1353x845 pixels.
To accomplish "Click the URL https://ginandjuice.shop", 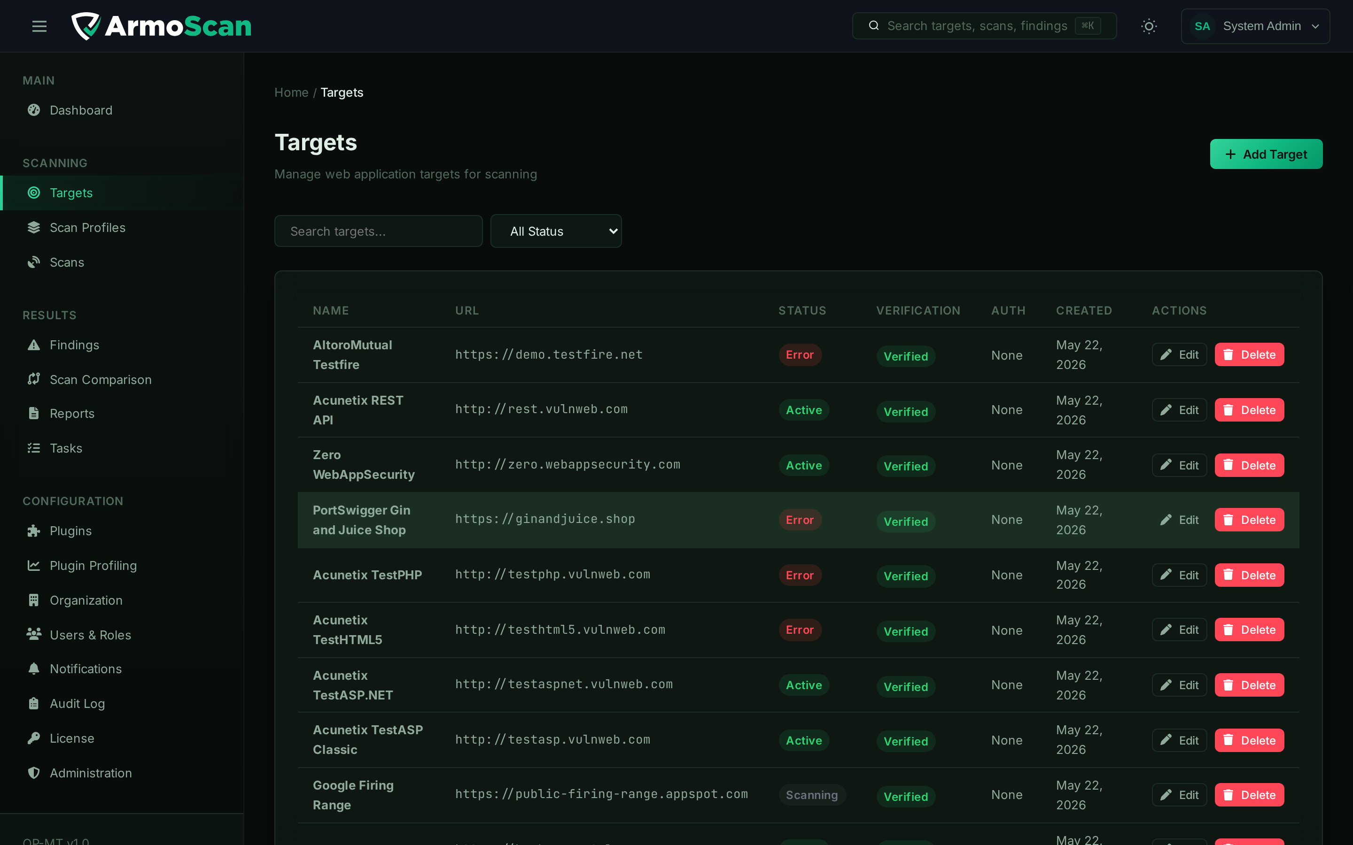I will tap(544, 519).
